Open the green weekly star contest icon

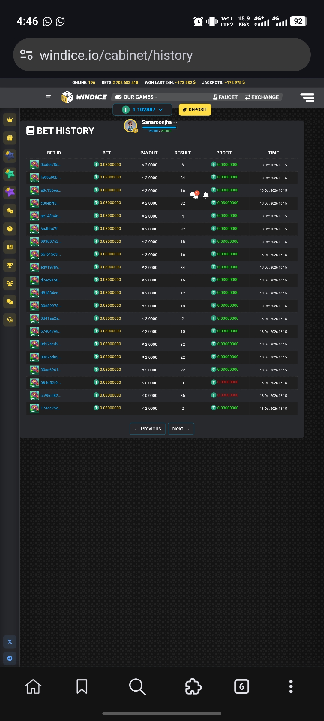click(x=10, y=174)
